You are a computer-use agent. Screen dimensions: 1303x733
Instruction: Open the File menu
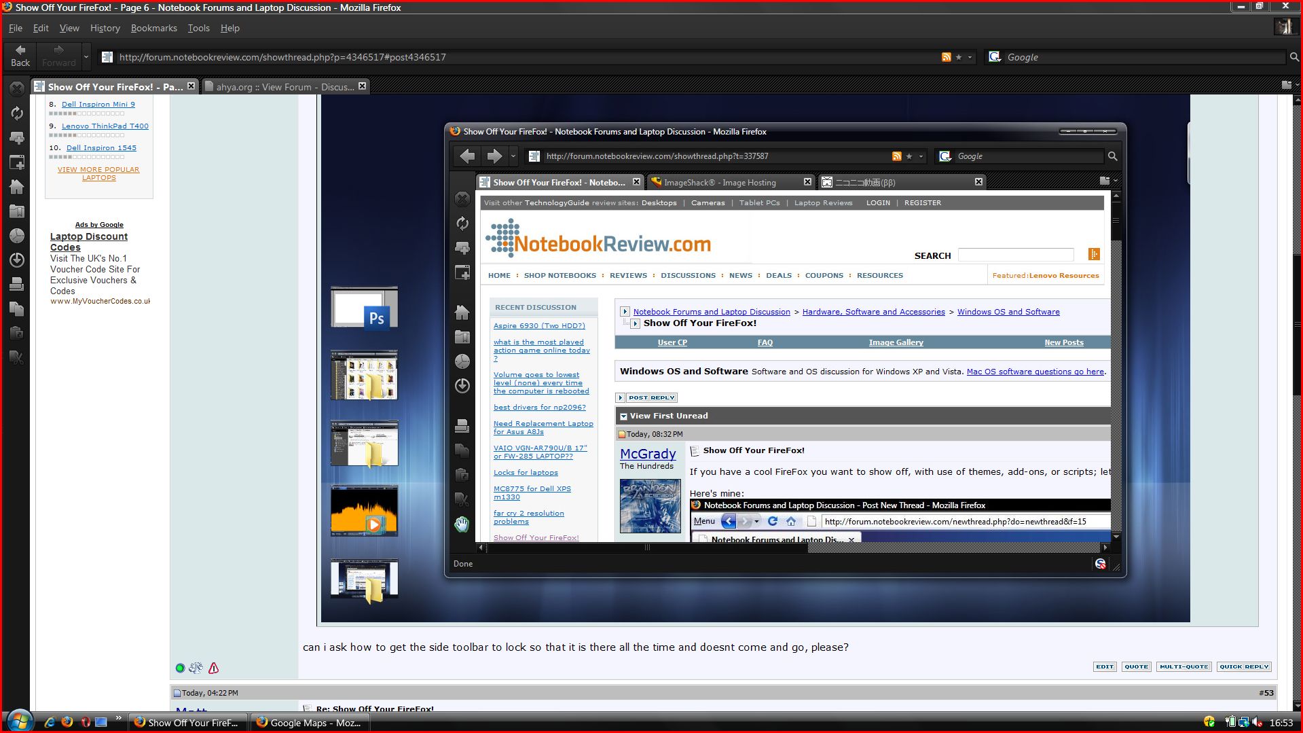pyautogui.click(x=16, y=28)
